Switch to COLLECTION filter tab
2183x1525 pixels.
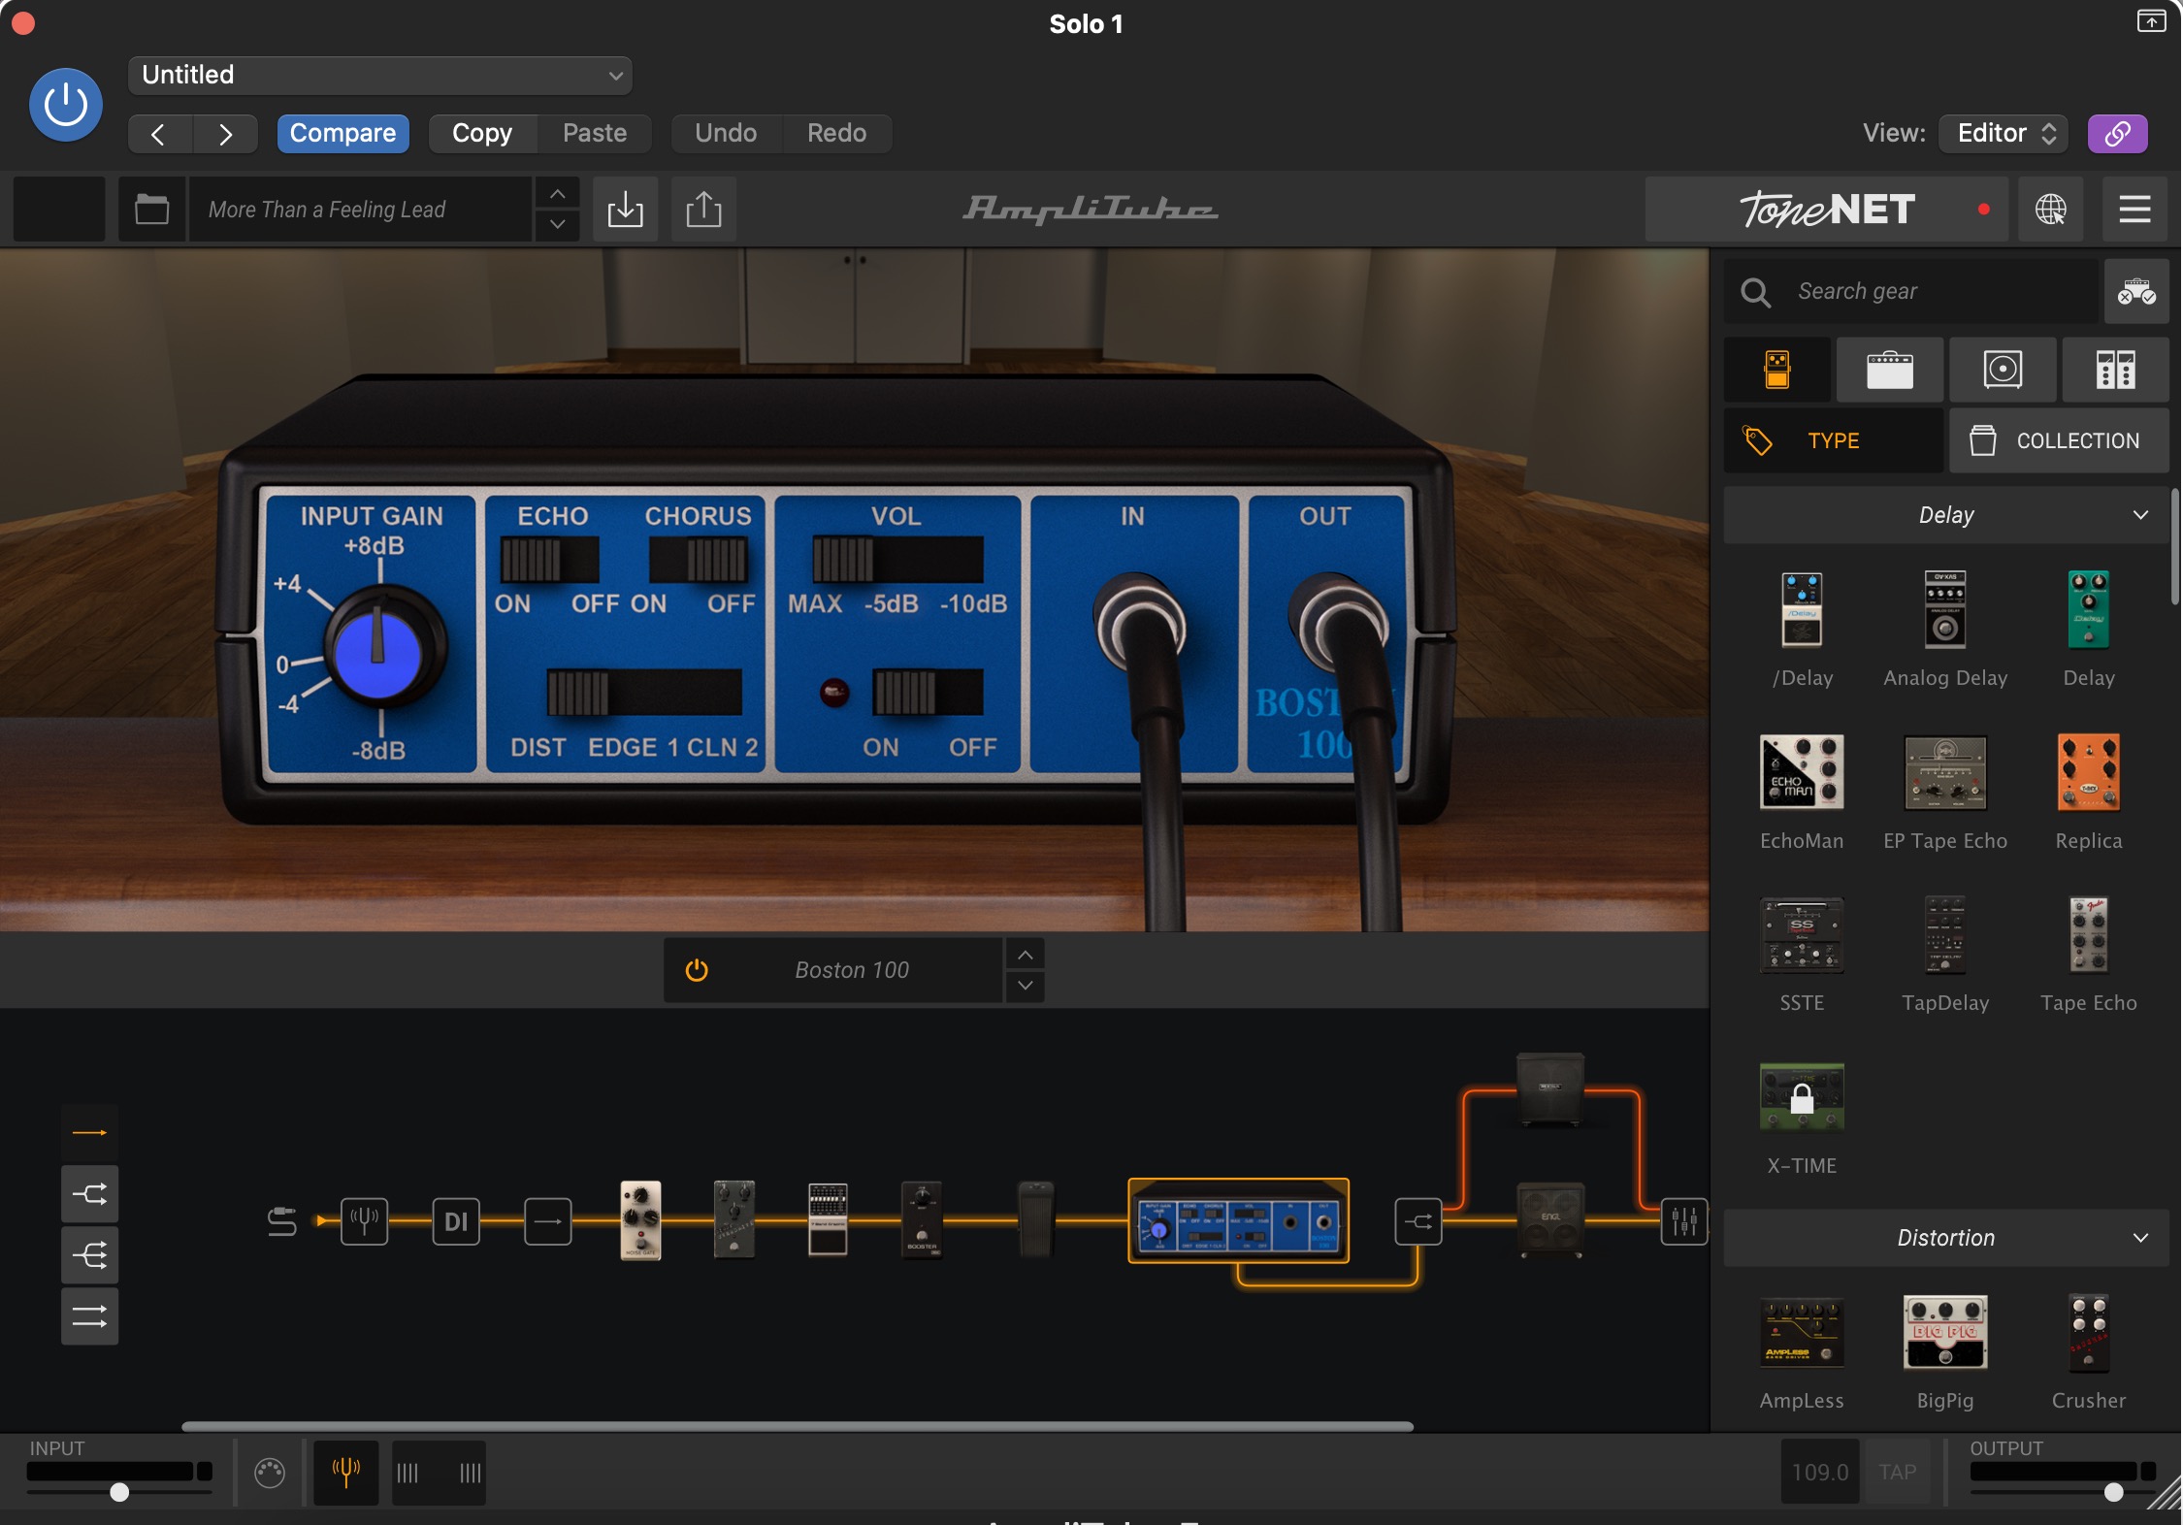coord(2059,440)
